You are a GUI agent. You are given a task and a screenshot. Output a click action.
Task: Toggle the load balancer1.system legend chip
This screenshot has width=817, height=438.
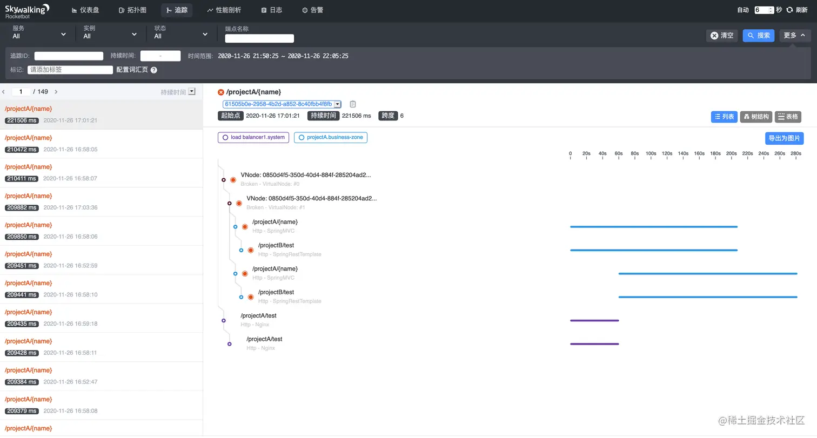tap(253, 138)
